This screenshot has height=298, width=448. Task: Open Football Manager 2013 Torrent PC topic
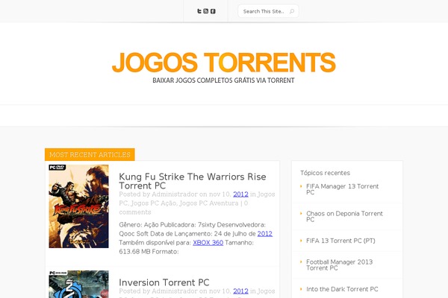(x=340, y=265)
